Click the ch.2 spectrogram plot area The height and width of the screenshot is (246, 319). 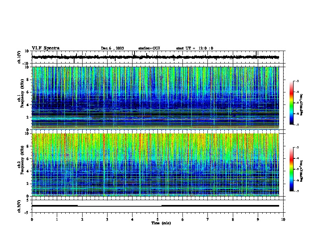(155, 165)
